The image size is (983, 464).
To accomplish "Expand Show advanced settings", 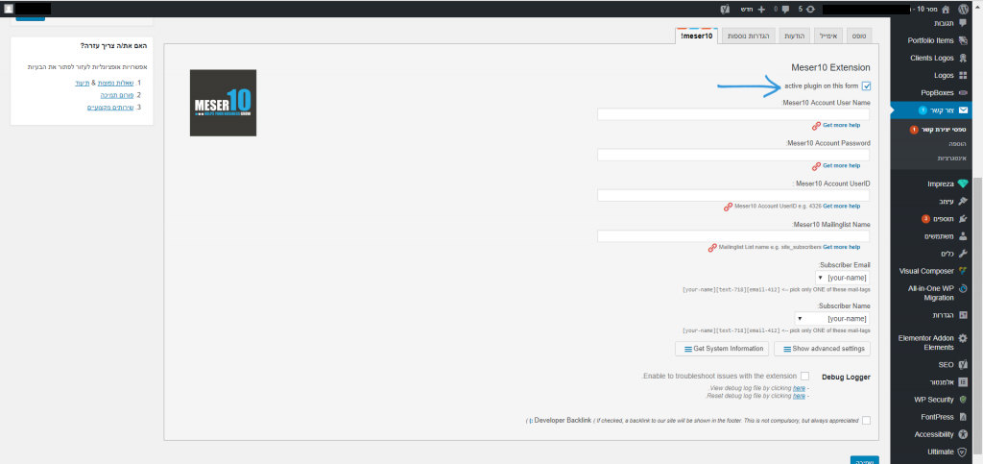I will (x=822, y=348).
